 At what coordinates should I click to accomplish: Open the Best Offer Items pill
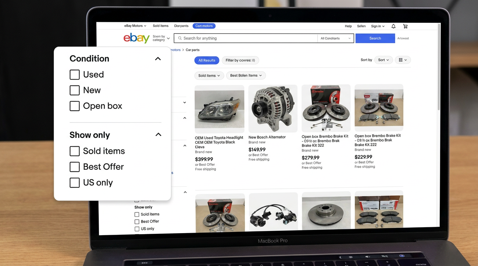click(246, 76)
